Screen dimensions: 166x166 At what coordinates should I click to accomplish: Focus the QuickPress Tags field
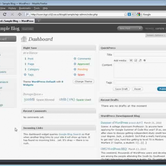pyautogui.click(x=140, y=82)
